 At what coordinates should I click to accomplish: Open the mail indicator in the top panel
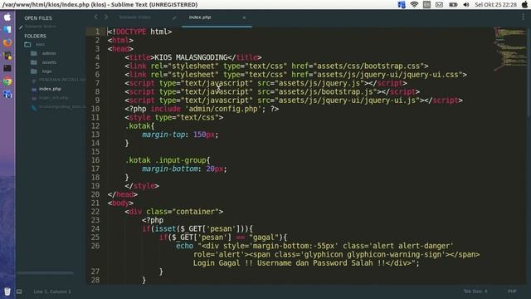(439, 5)
